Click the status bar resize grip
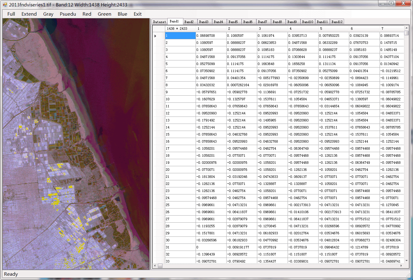This screenshot has width=413, height=280. (408, 275)
